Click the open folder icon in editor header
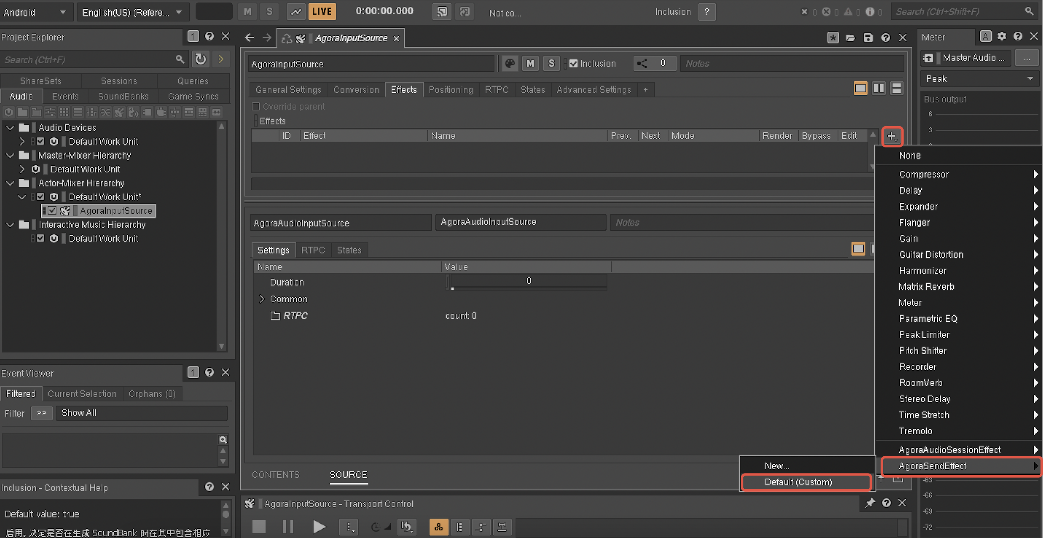The image size is (1043, 538). [850, 38]
